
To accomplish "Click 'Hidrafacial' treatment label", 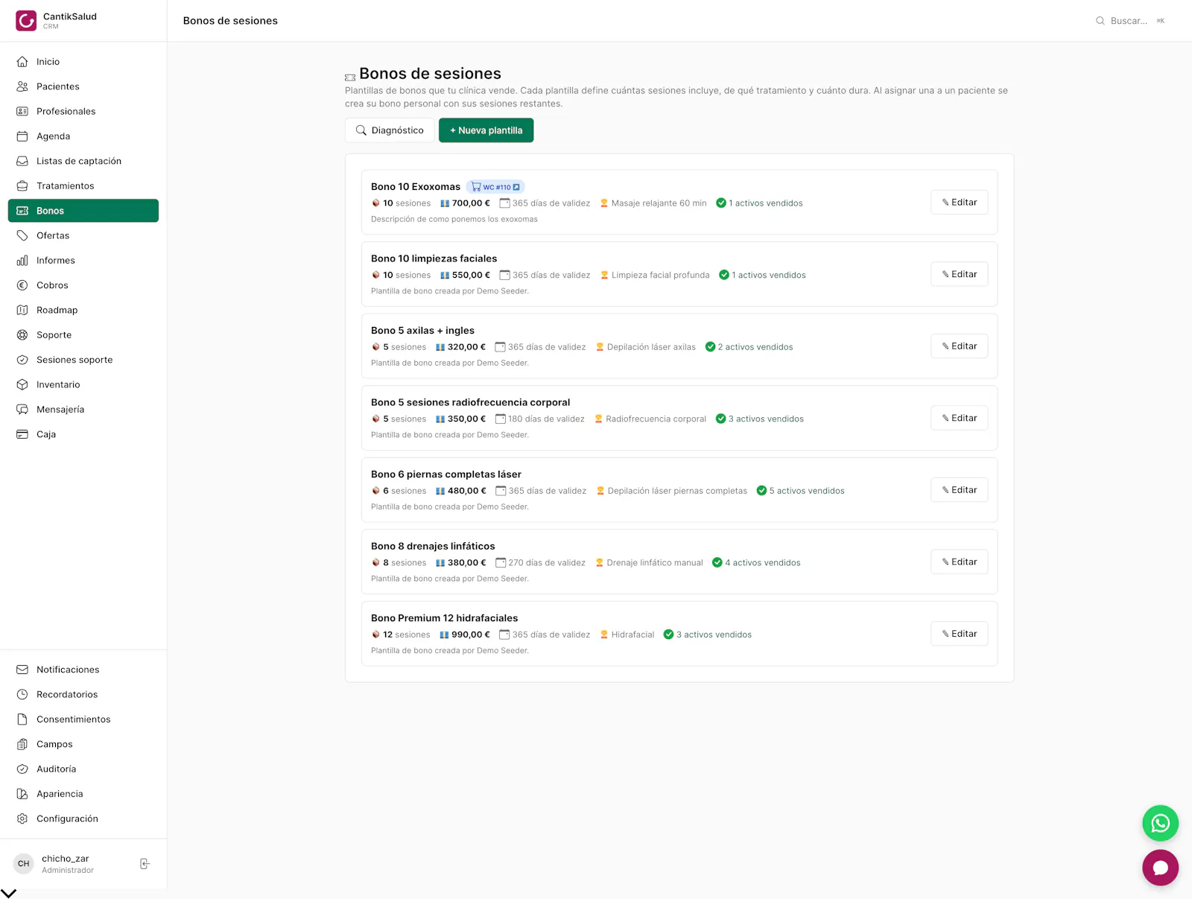I will click(x=633, y=635).
